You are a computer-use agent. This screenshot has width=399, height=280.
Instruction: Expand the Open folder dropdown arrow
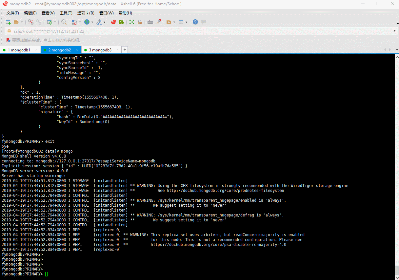22,22
